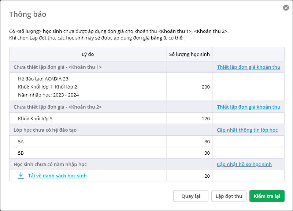The image size is (293, 211).
Task: Open Thiết lập đơn giá link for Khoản thu 2
Action: [248, 107]
